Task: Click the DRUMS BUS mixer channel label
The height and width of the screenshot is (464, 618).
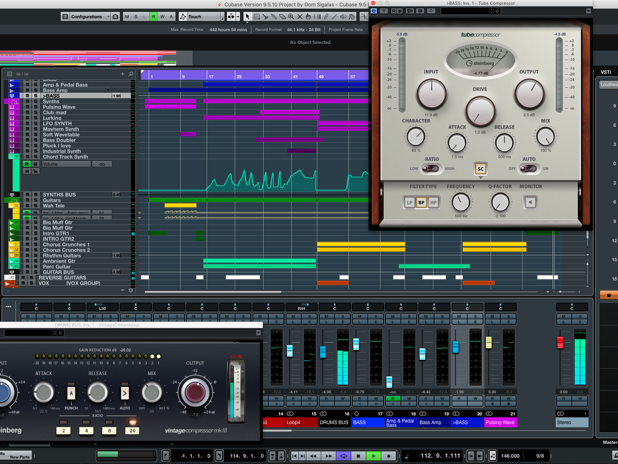Action: pos(334,422)
